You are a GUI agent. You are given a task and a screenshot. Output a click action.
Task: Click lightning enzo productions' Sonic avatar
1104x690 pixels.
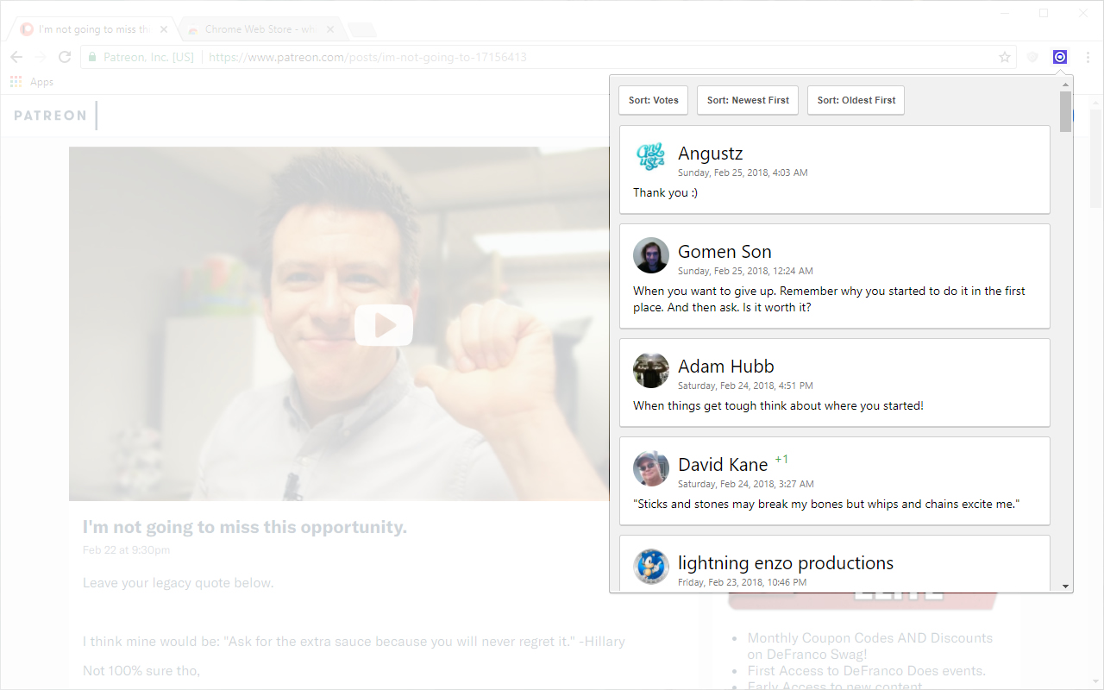click(x=651, y=567)
